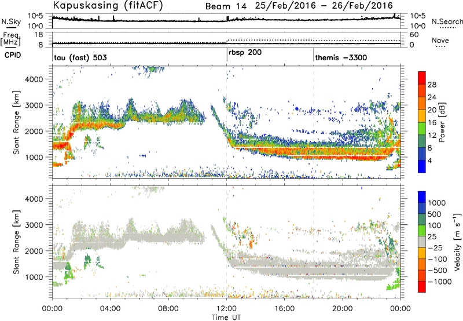Viewport: 463px width, 321px height.
Task: Click the Beam 14 label in header
Action: tap(226, 6)
